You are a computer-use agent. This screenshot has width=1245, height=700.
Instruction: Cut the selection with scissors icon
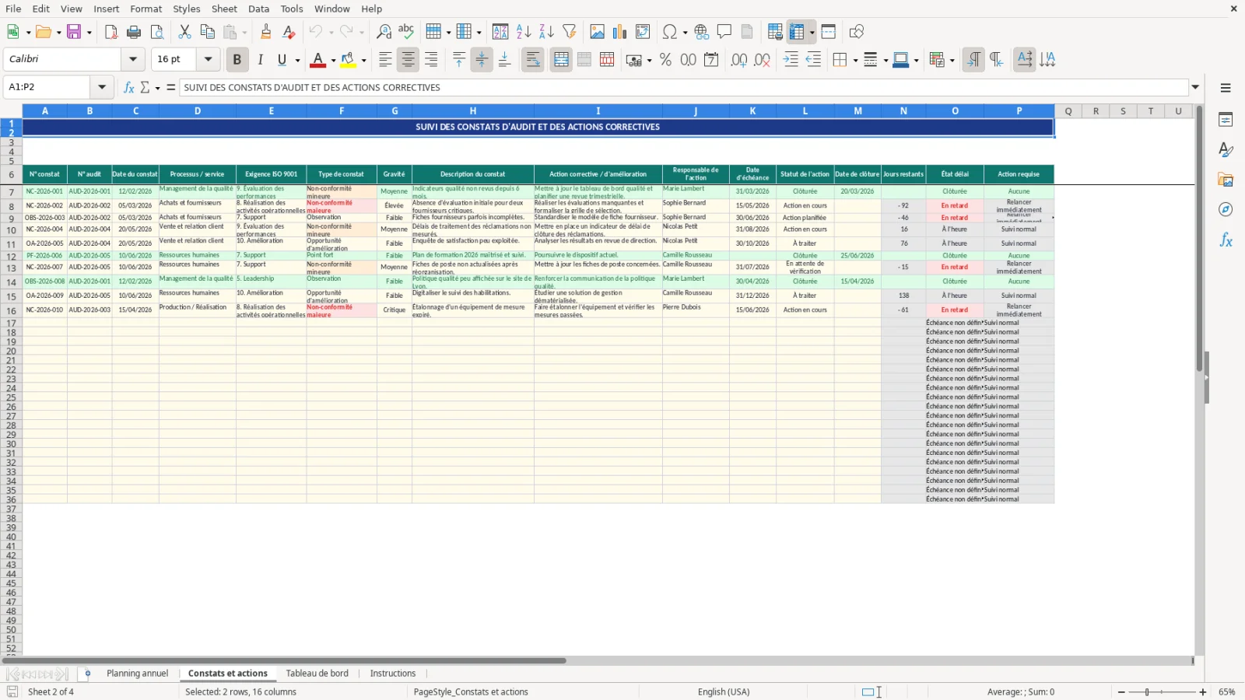[x=184, y=32]
